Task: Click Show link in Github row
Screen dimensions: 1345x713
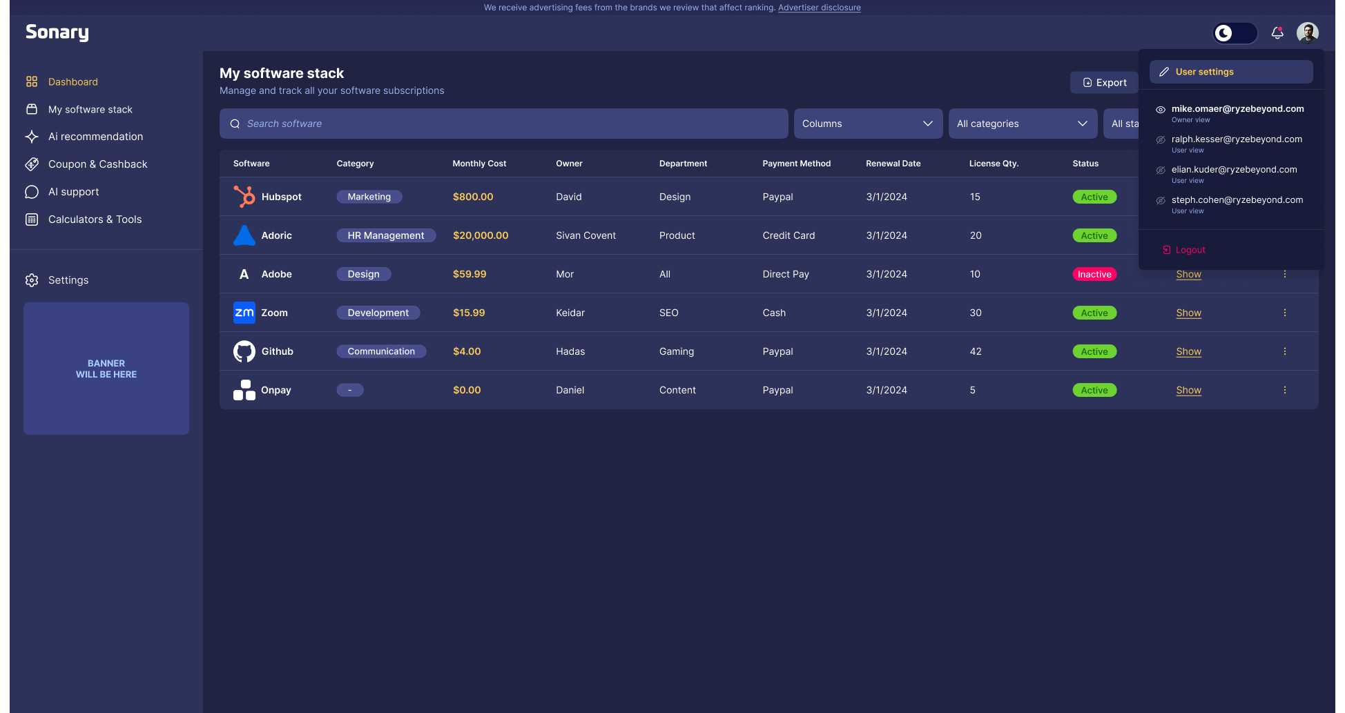Action: [x=1188, y=351]
